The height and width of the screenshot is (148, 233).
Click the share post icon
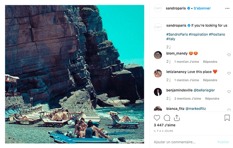click(177, 118)
